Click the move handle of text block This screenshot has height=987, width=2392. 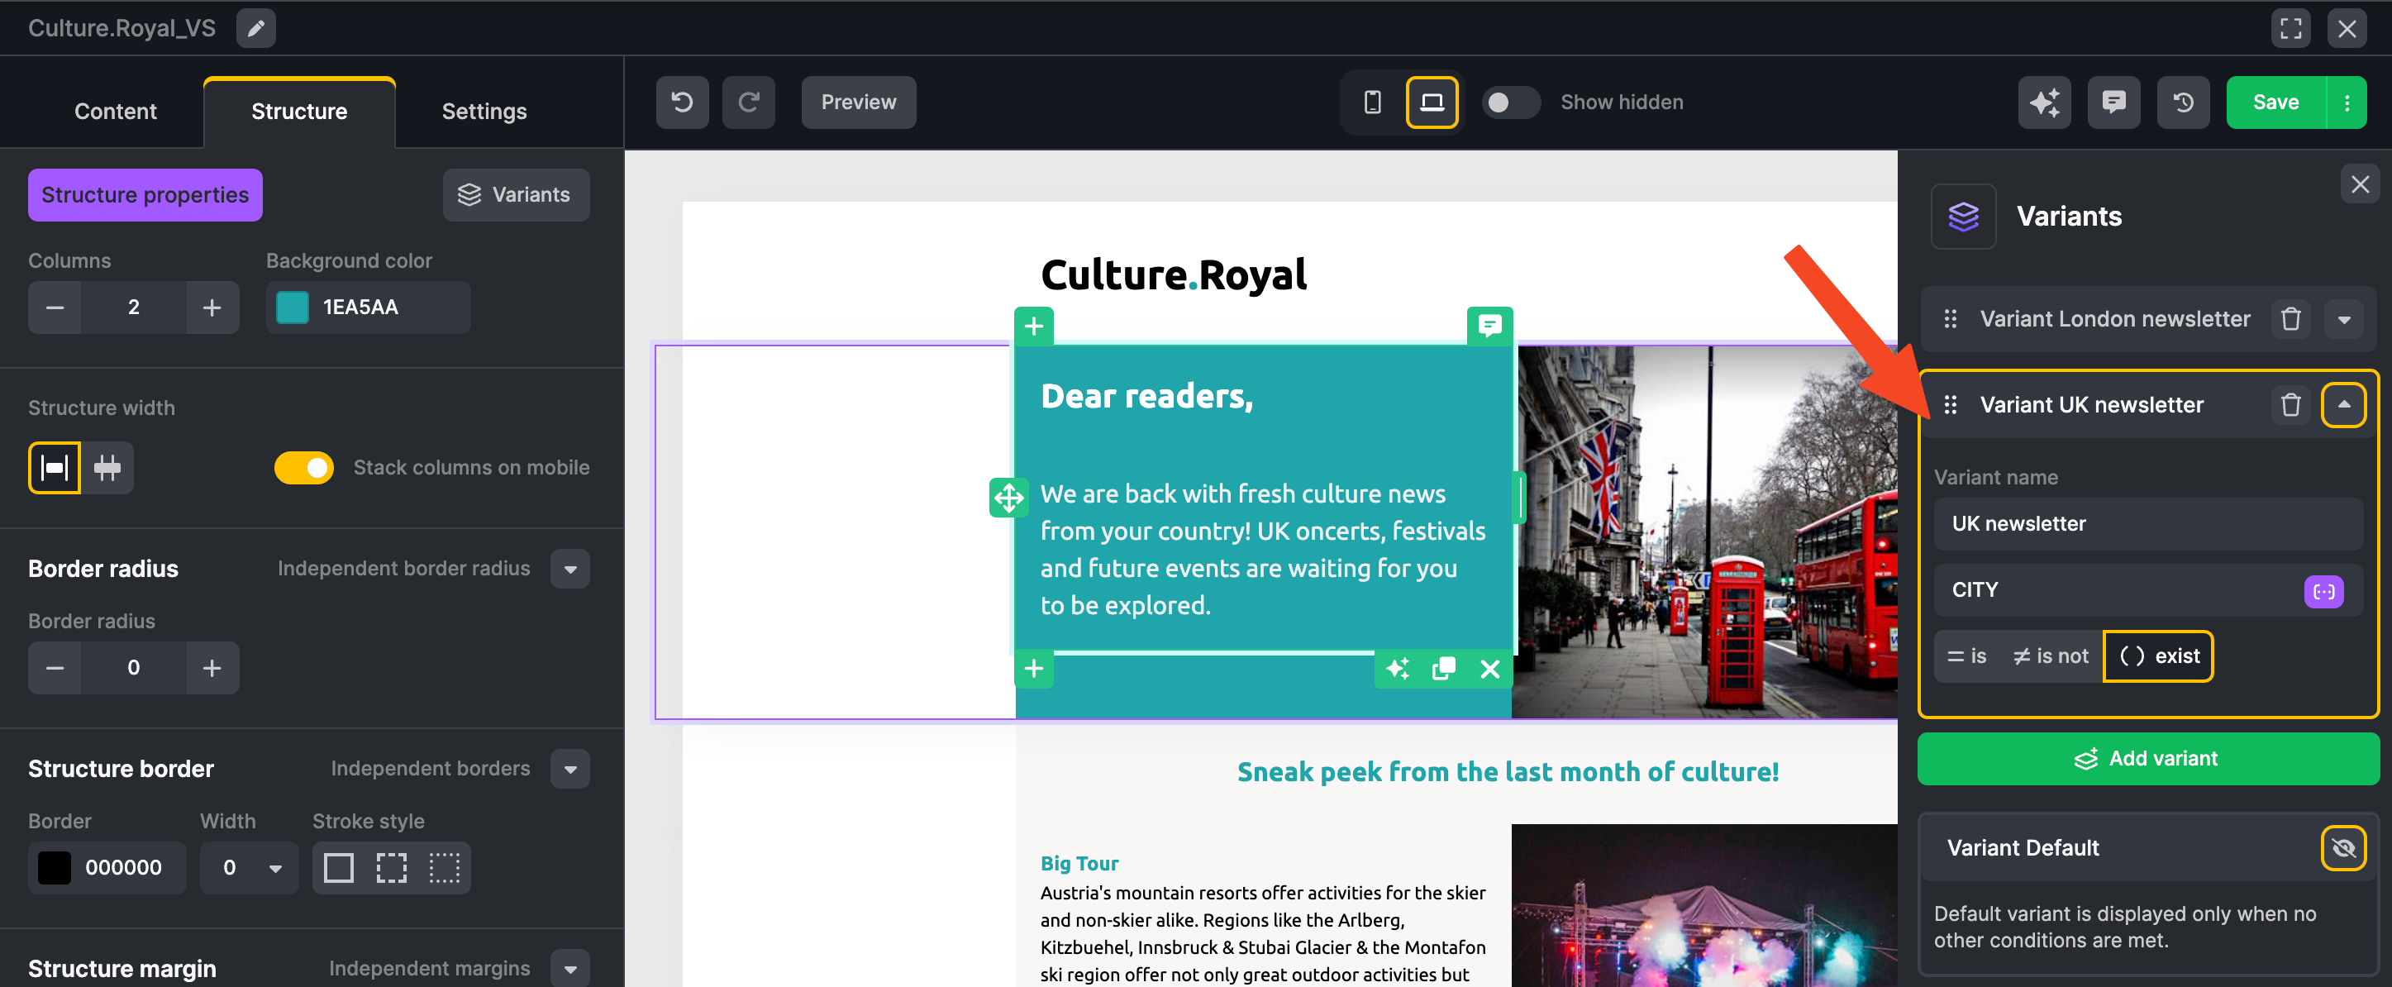click(1008, 498)
